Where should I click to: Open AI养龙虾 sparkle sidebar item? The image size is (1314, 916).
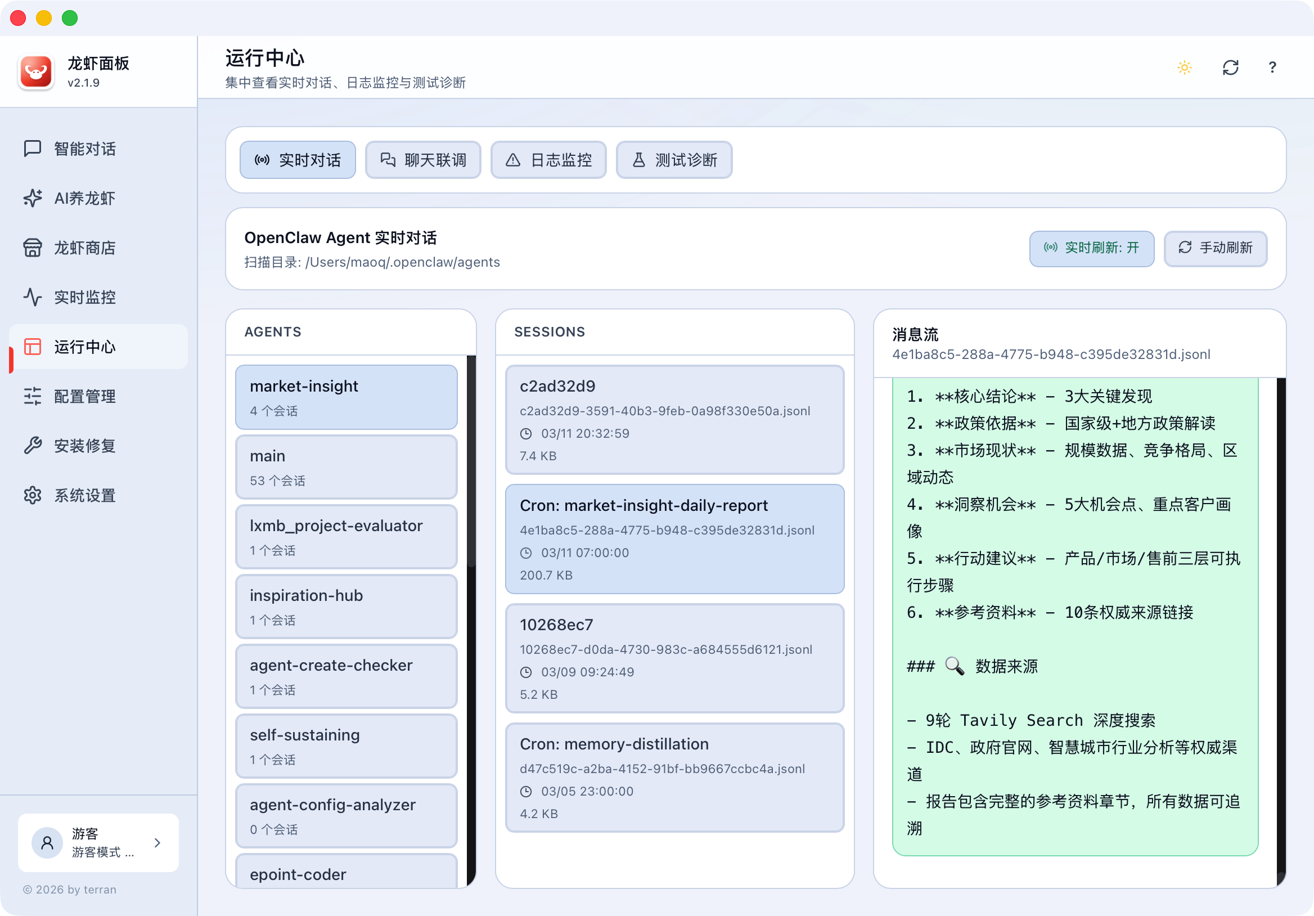pos(85,198)
